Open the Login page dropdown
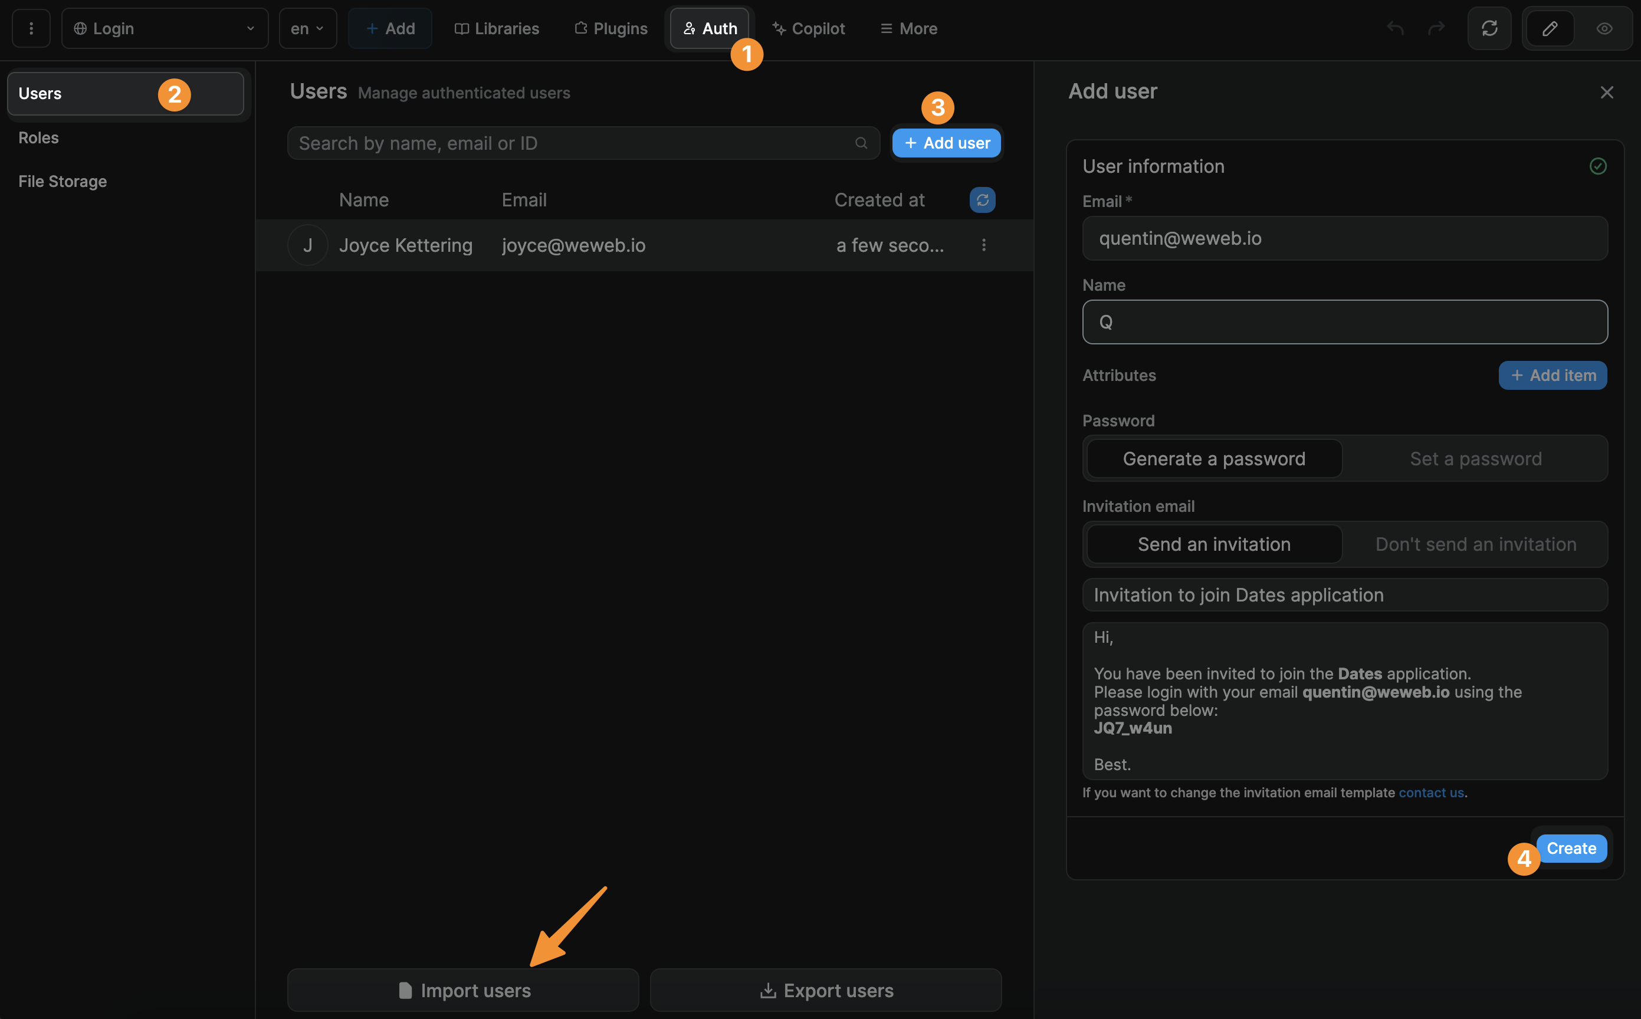The height and width of the screenshot is (1019, 1641). coord(165,28)
